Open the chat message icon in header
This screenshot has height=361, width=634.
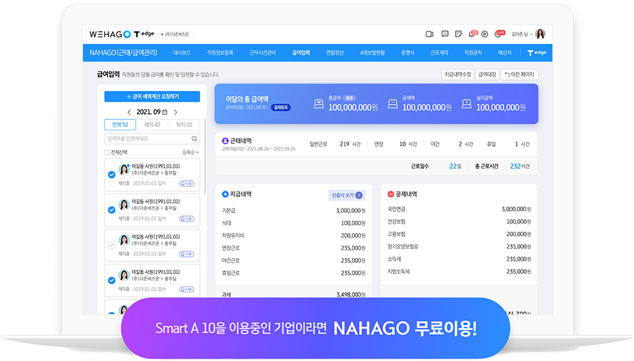(x=445, y=34)
